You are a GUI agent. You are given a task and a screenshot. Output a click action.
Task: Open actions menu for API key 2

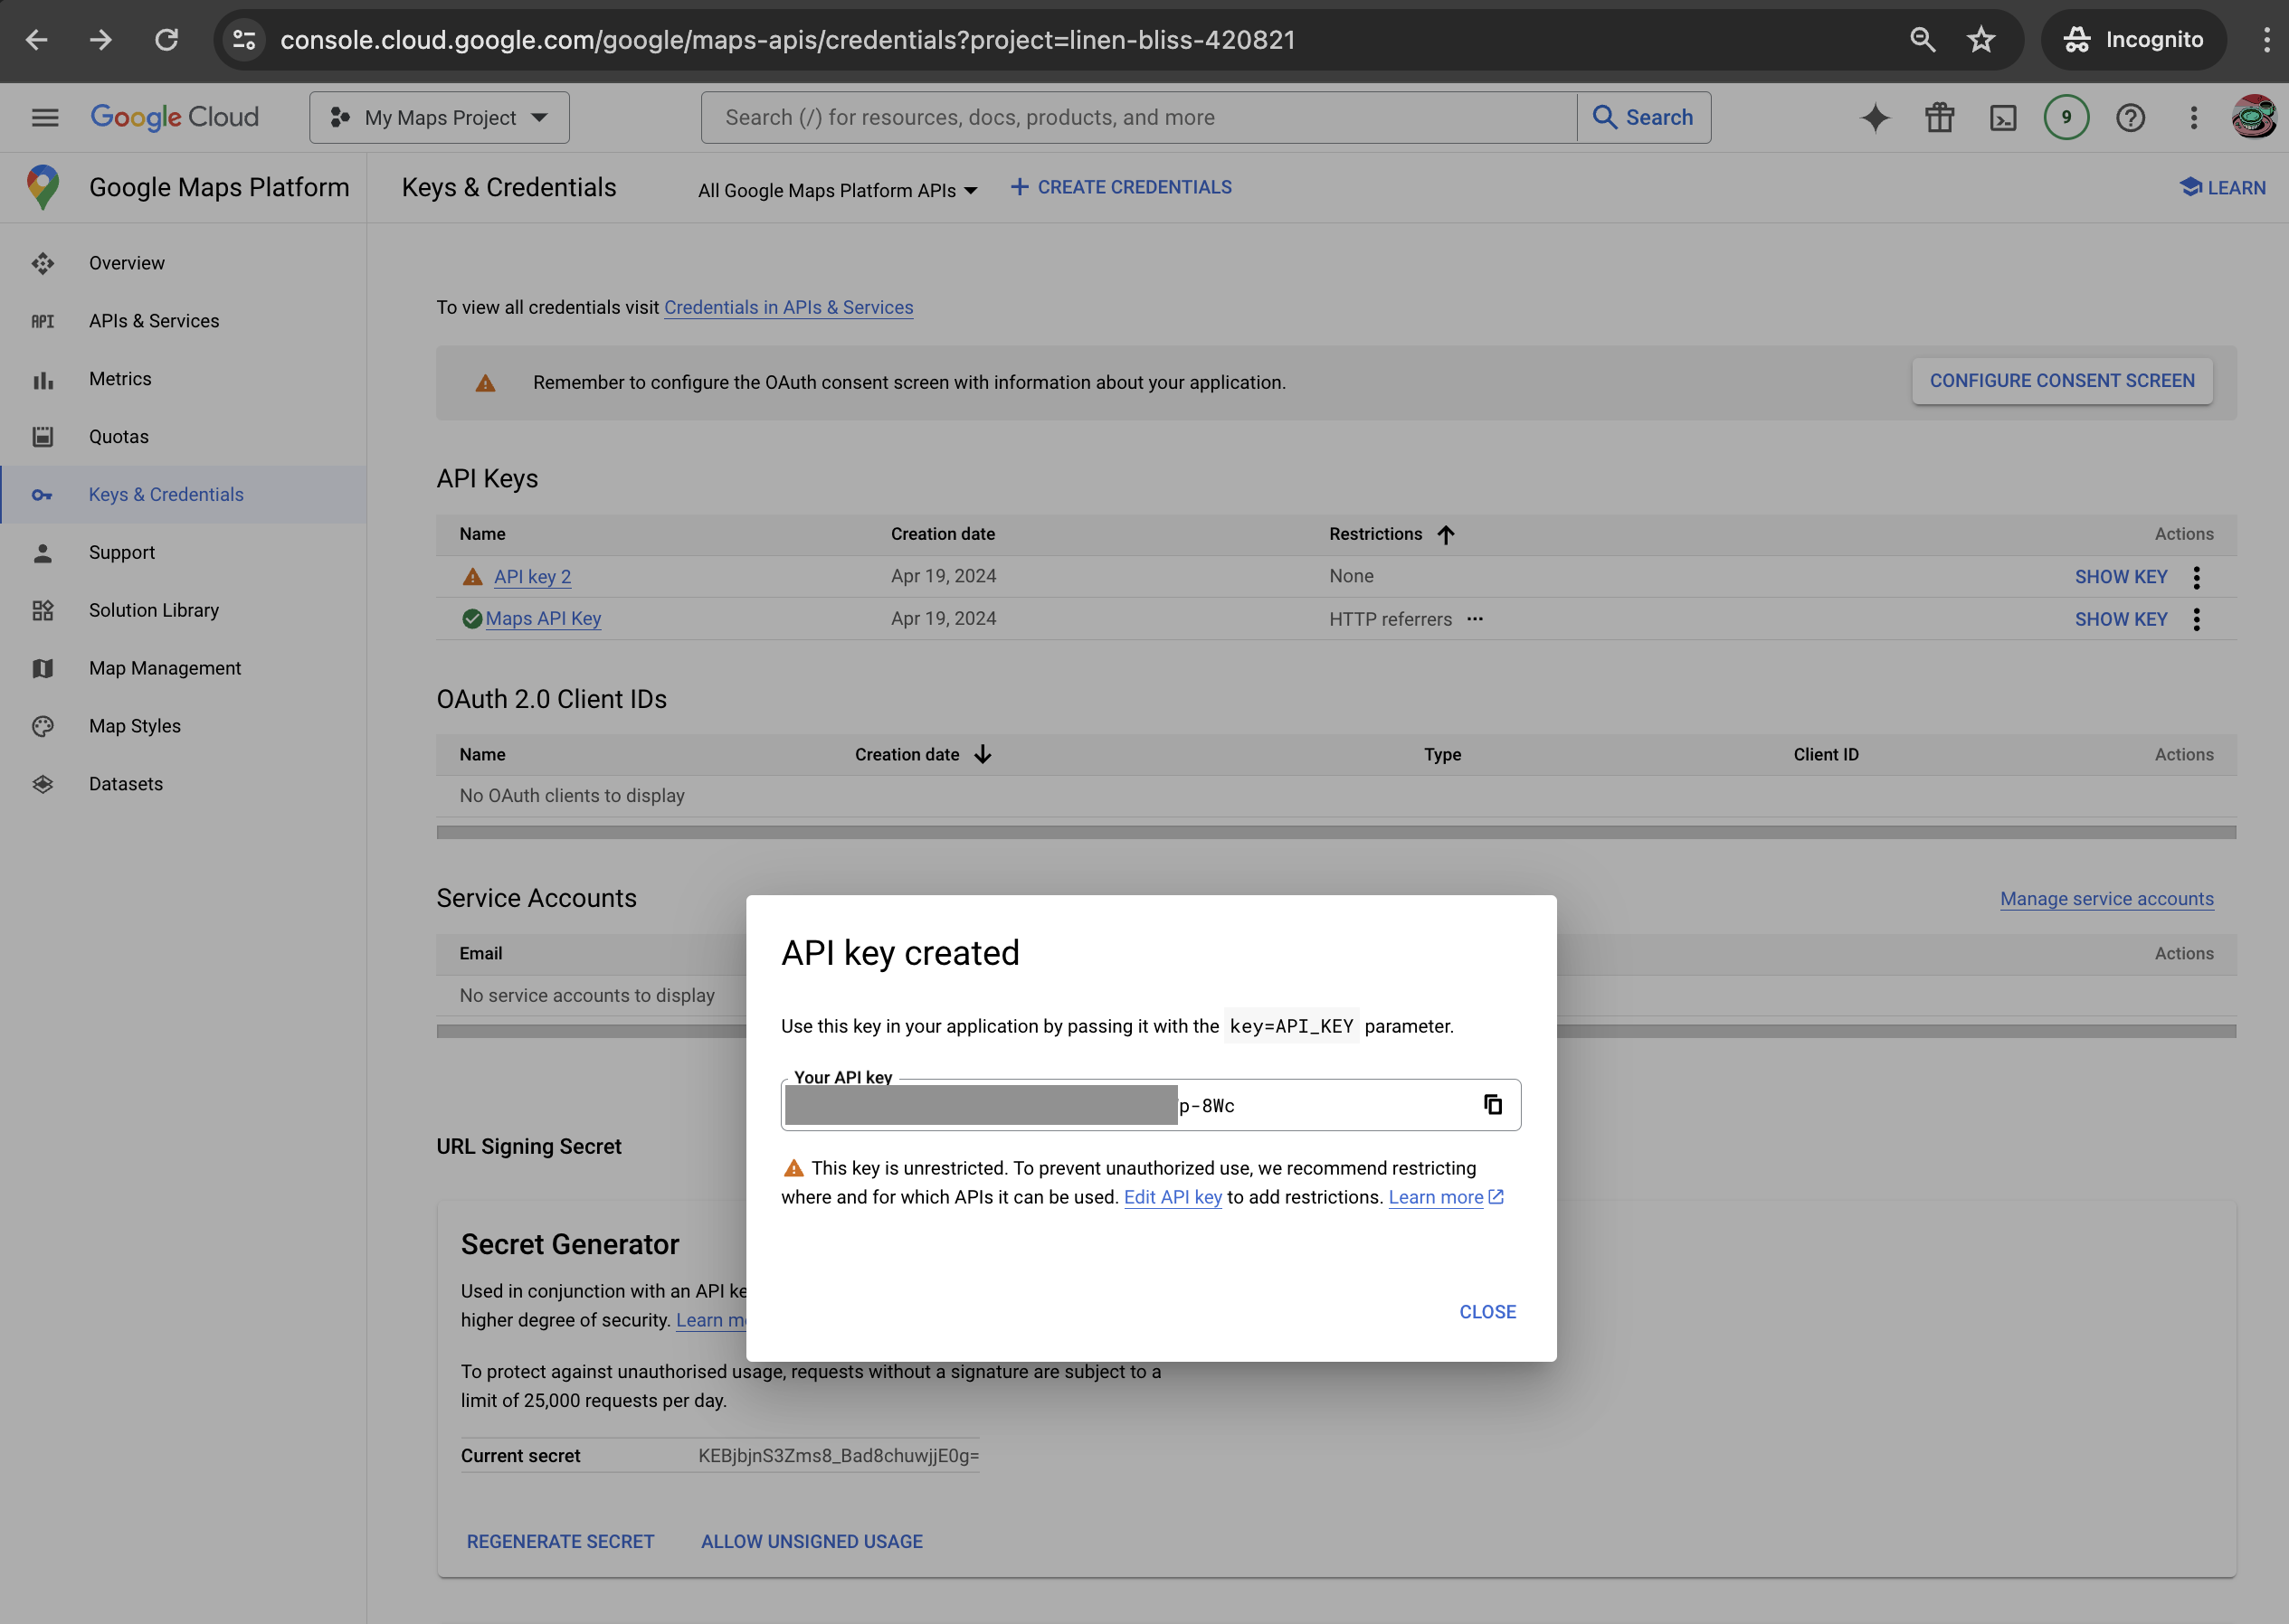pos(2196,577)
